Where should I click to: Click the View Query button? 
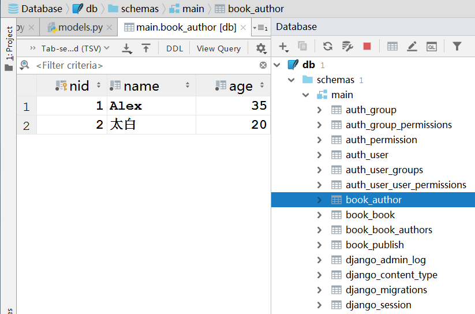218,48
